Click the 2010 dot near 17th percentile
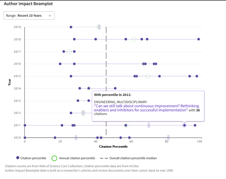Screen dimensions: 226x179 coord(55,138)
